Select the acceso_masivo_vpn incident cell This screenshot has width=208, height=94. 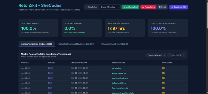click(119, 73)
